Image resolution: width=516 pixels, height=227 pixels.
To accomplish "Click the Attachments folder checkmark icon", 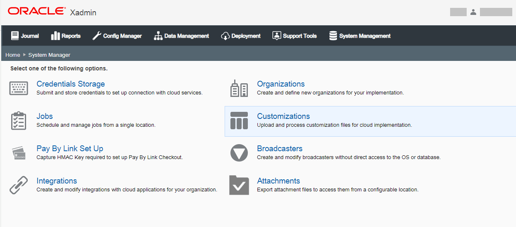I will [239, 185].
